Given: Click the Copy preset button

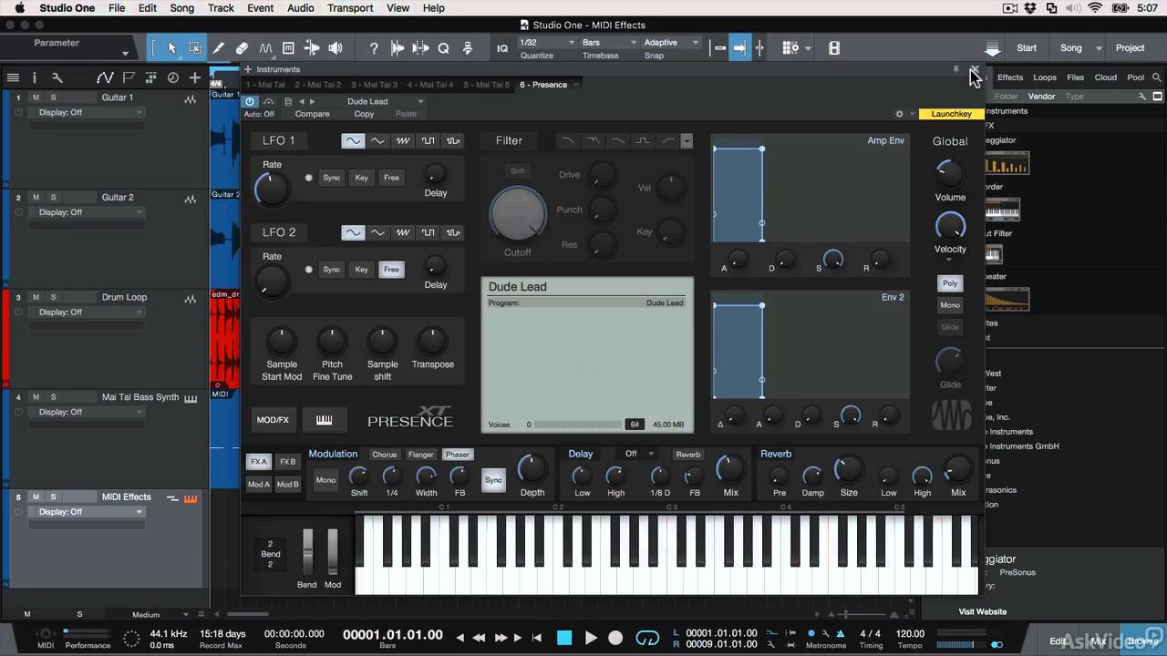Looking at the screenshot, I should tap(364, 114).
